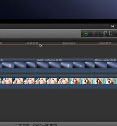Click connection point of the middle flare clip
117x126 pixels.
coord(36,74)
